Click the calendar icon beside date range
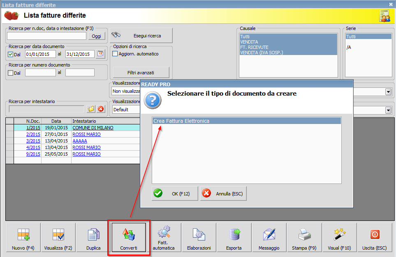The width and height of the screenshot is (396, 257). 100,54
